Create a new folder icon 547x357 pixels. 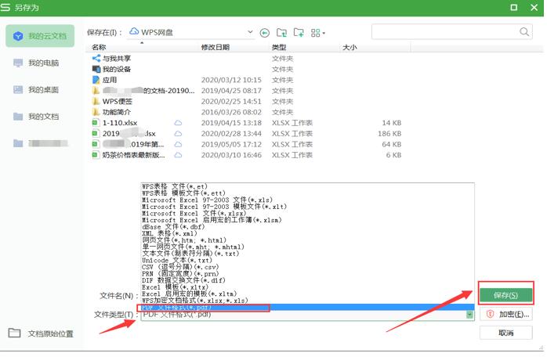click(299, 33)
